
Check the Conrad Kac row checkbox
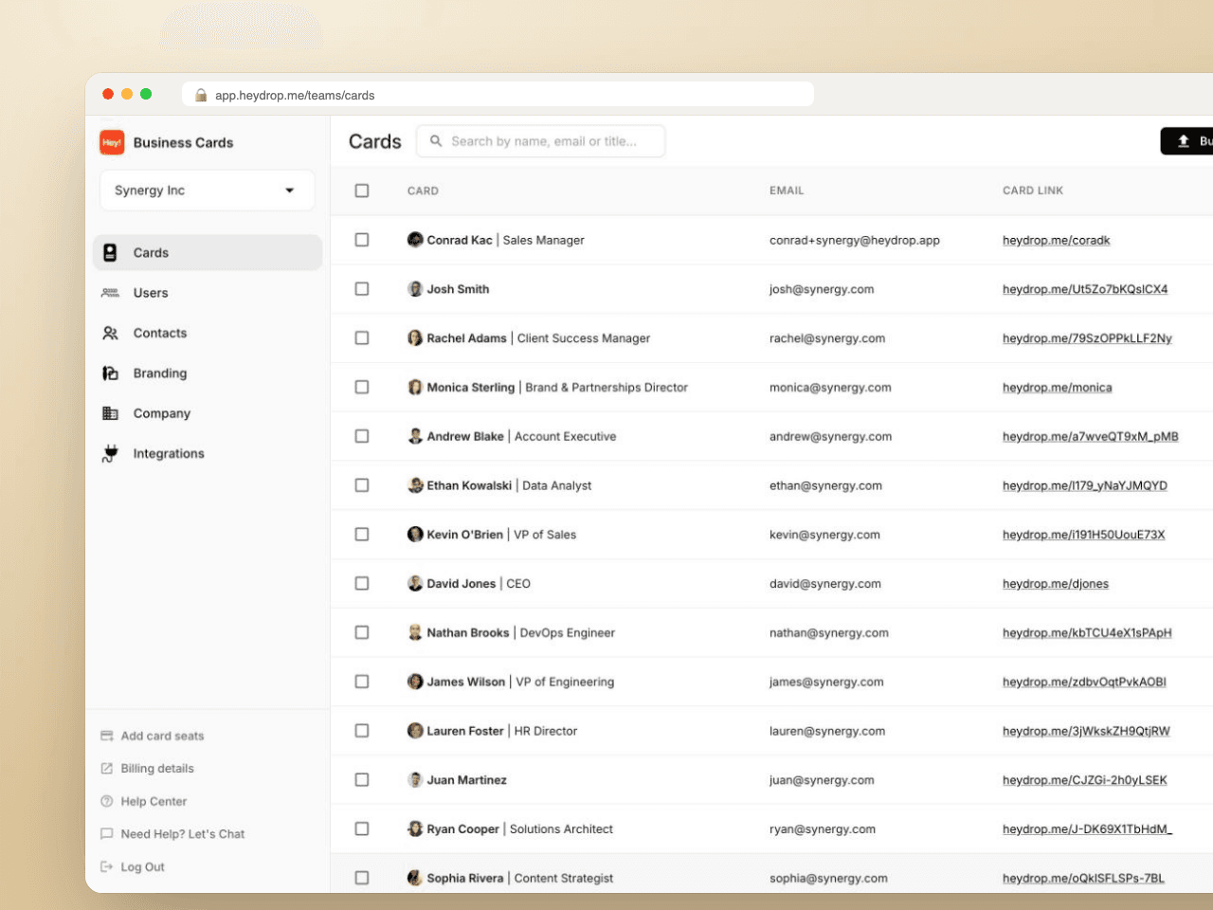pos(362,240)
